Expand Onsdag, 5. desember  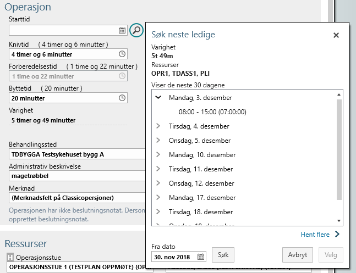click(x=158, y=140)
